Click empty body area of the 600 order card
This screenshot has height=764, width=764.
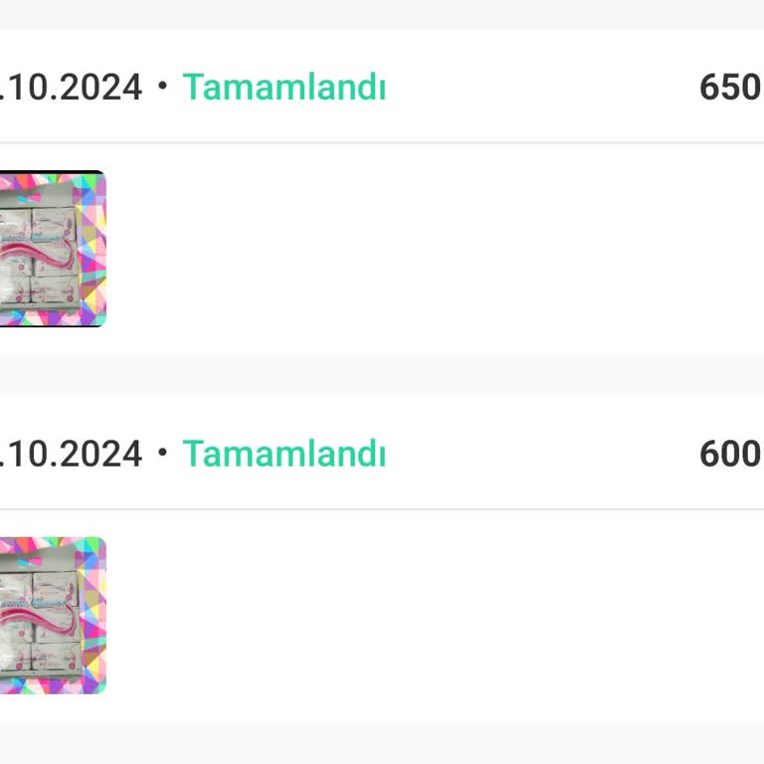(x=428, y=615)
